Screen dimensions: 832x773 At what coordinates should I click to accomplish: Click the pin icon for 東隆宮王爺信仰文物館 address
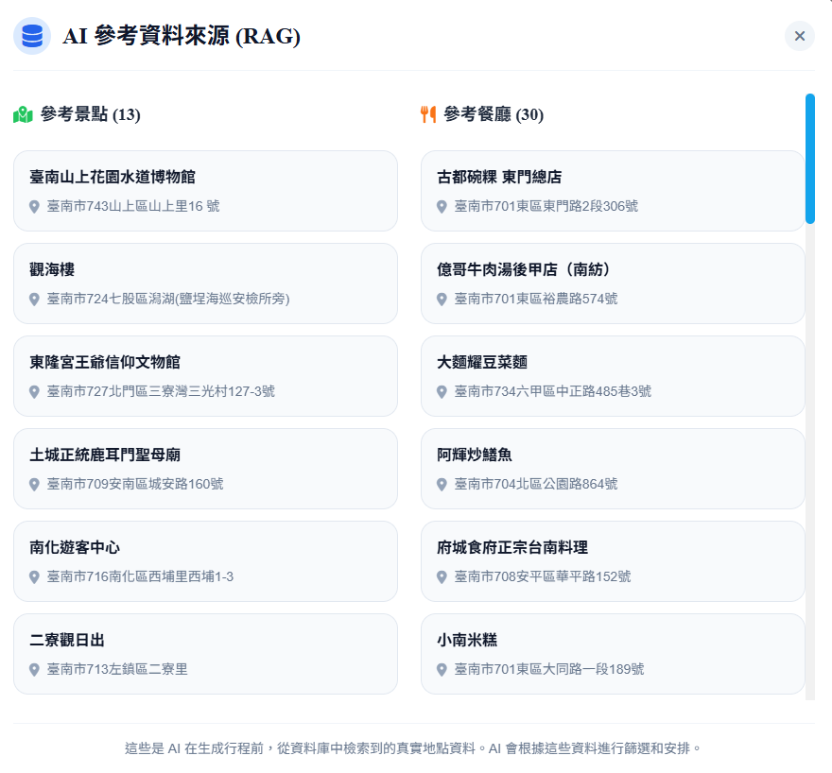(x=34, y=392)
